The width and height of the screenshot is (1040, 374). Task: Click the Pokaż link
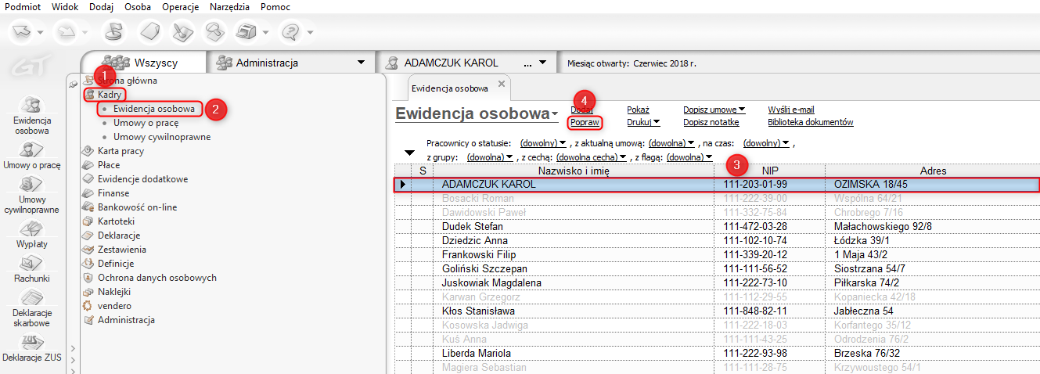click(x=639, y=110)
